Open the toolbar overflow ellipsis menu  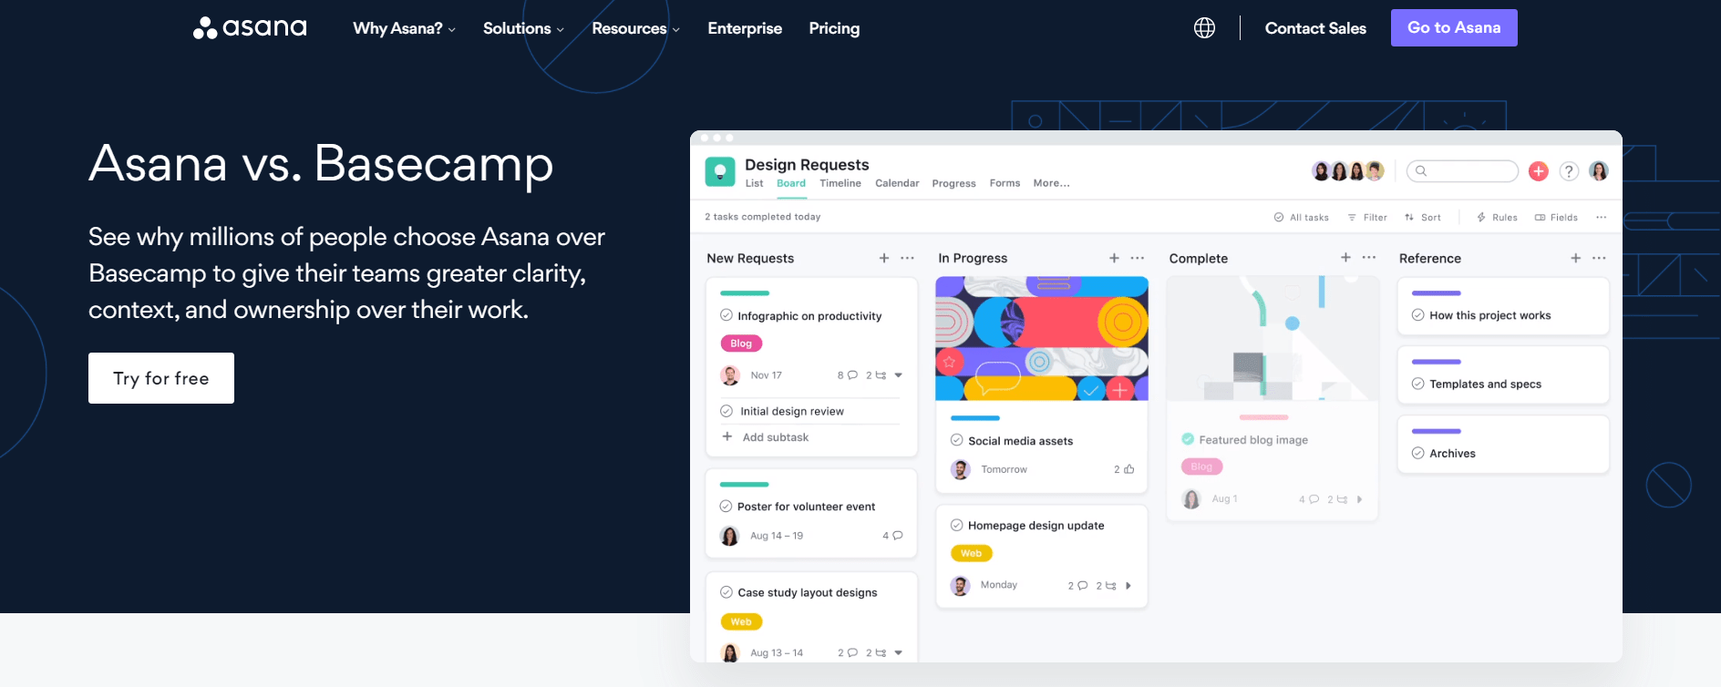(x=1601, y=217)
